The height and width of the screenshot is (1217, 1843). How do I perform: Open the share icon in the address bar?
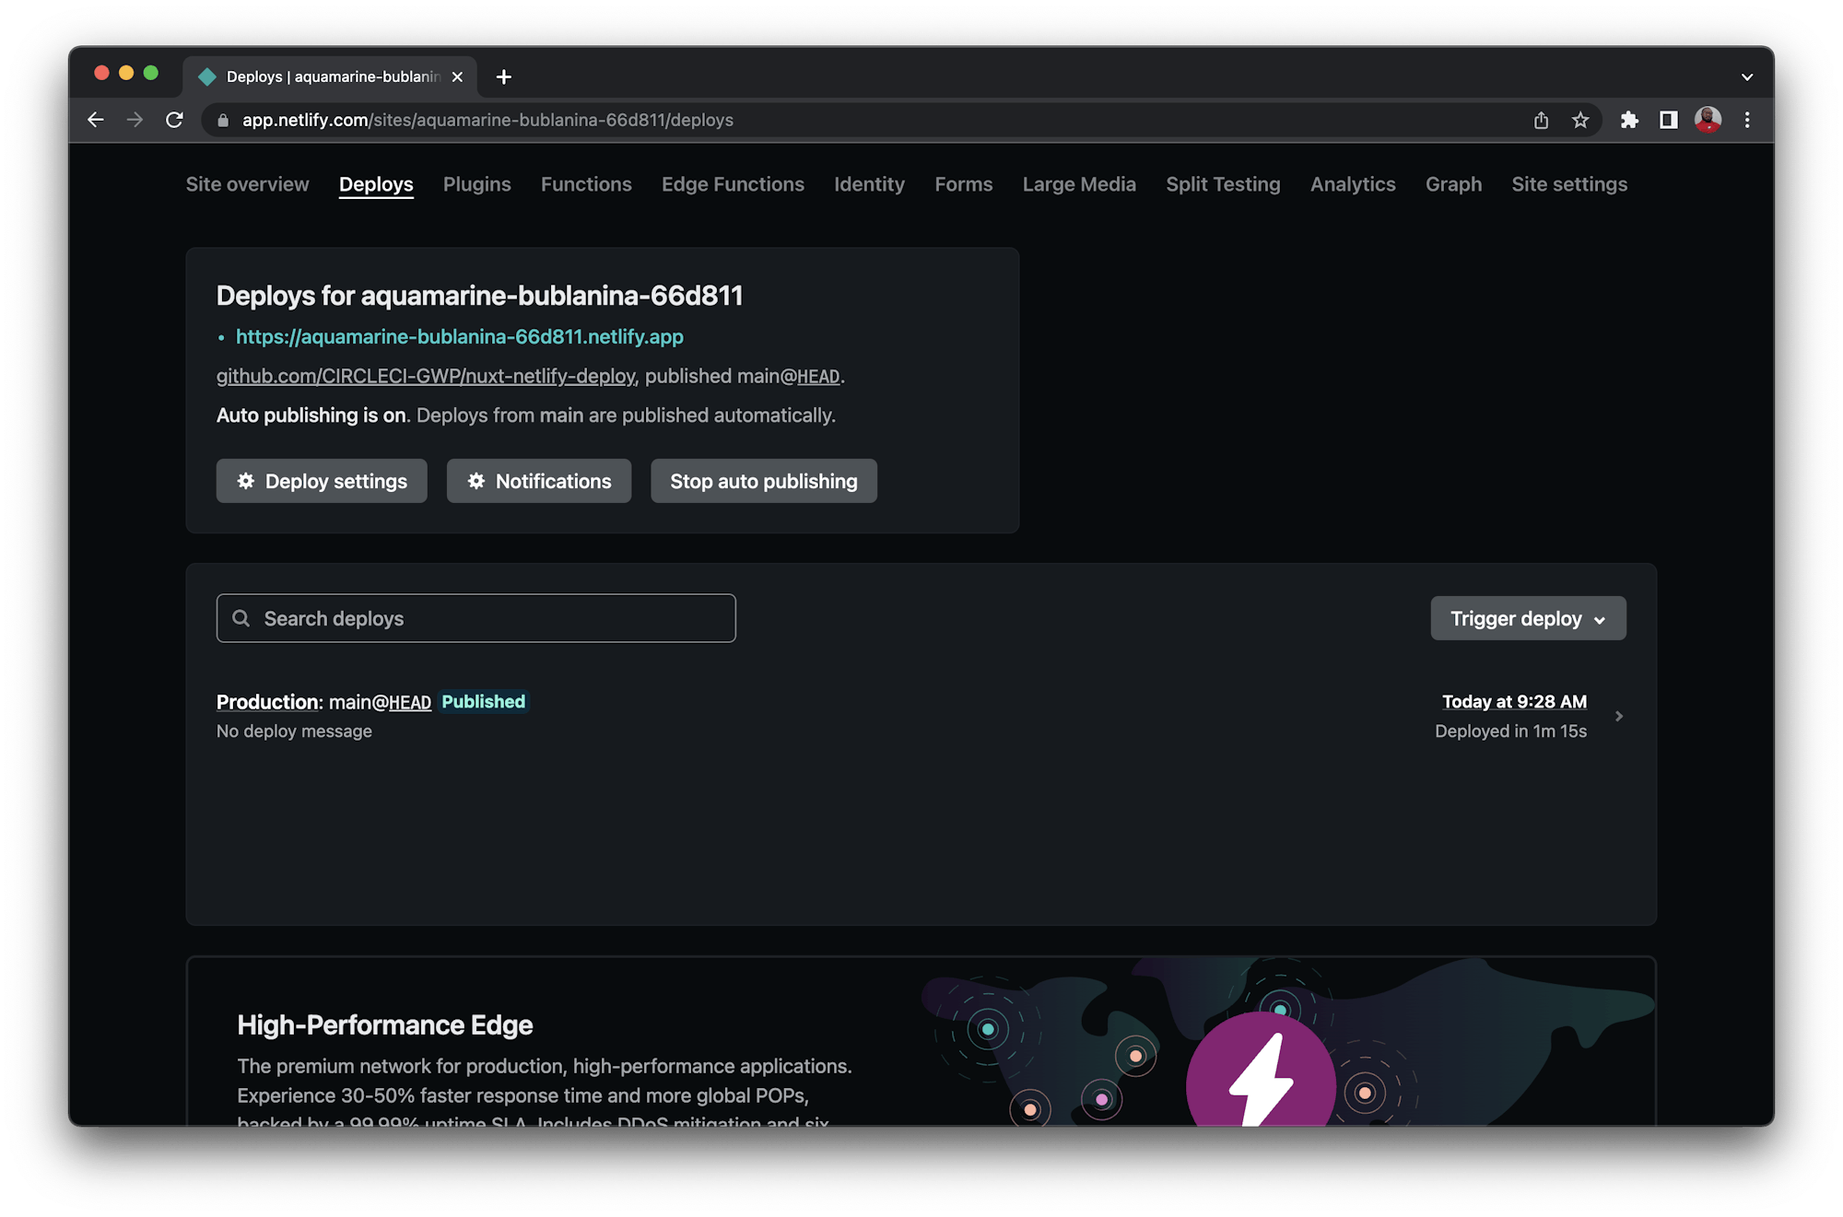[1541, 120]
